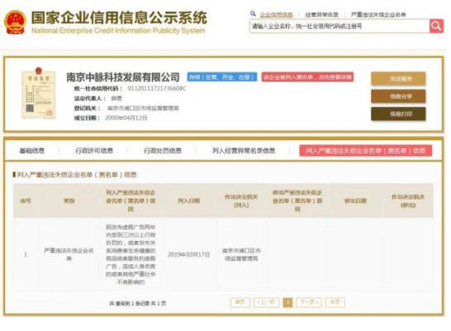Click into the enterprise name search field
451x331 pixels.
(339, 26)
